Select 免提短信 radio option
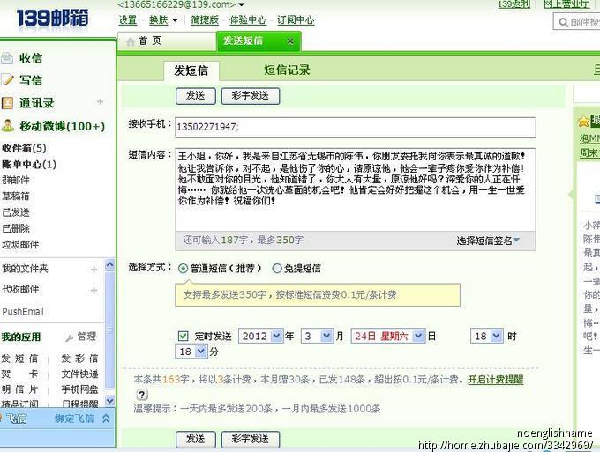Screen dimensions: 600x452 (x=277, y=269)
